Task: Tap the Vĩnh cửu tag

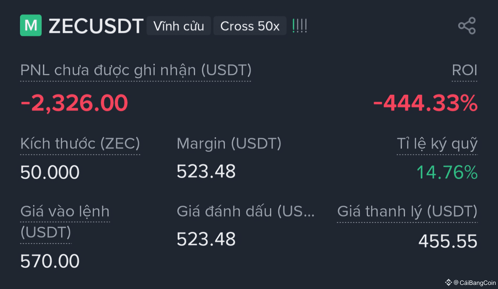Action: pyautogui.click(x=179, y=26)
